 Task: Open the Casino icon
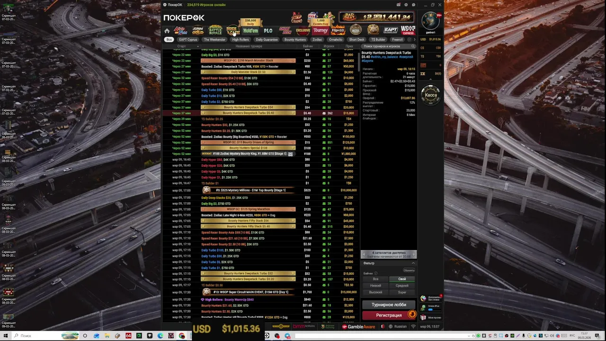point(296,18)
